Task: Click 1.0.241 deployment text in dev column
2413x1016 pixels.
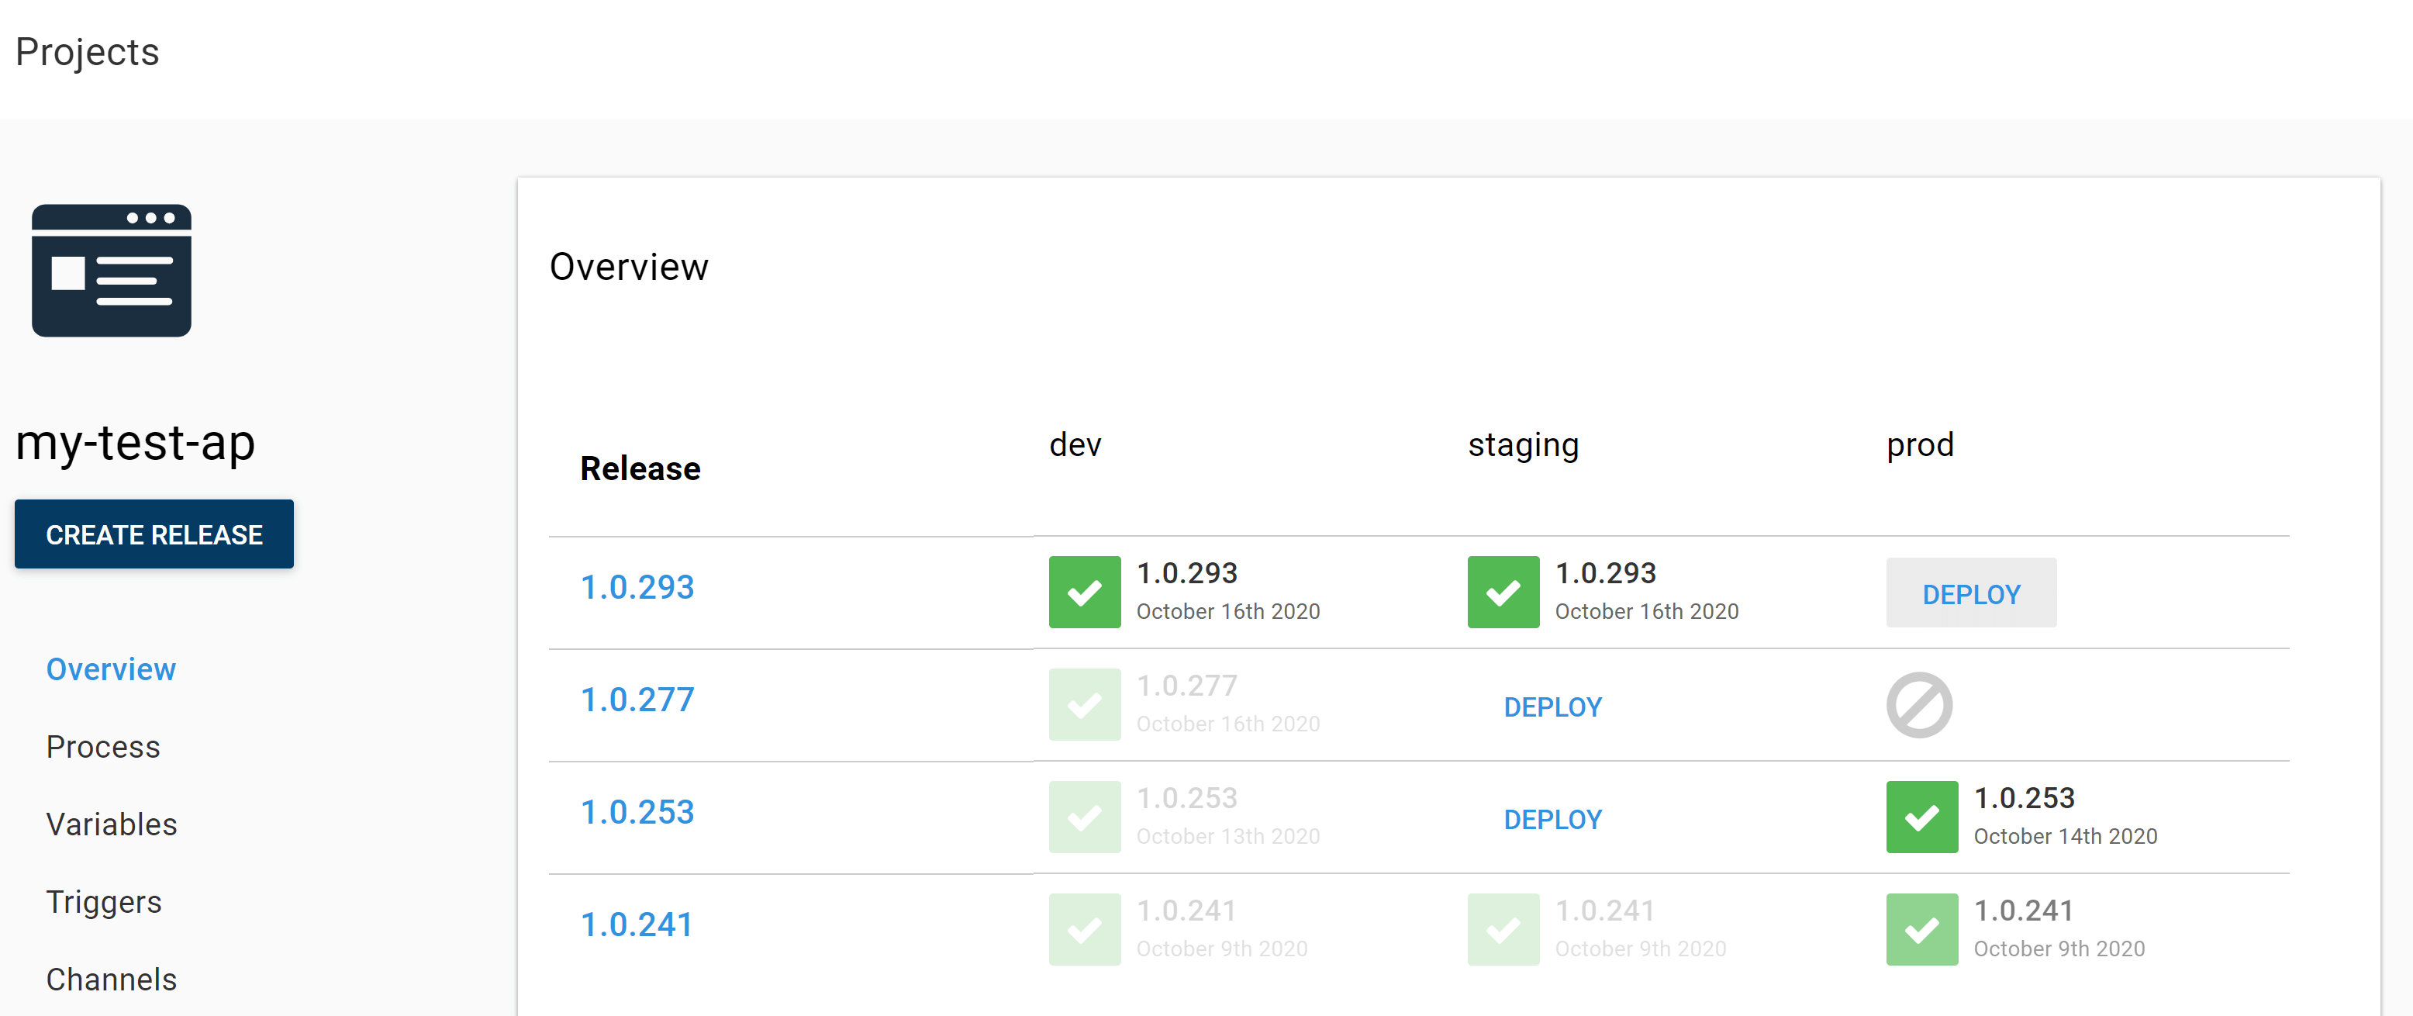Action: pyautogui.click(x=1186, y=910)
